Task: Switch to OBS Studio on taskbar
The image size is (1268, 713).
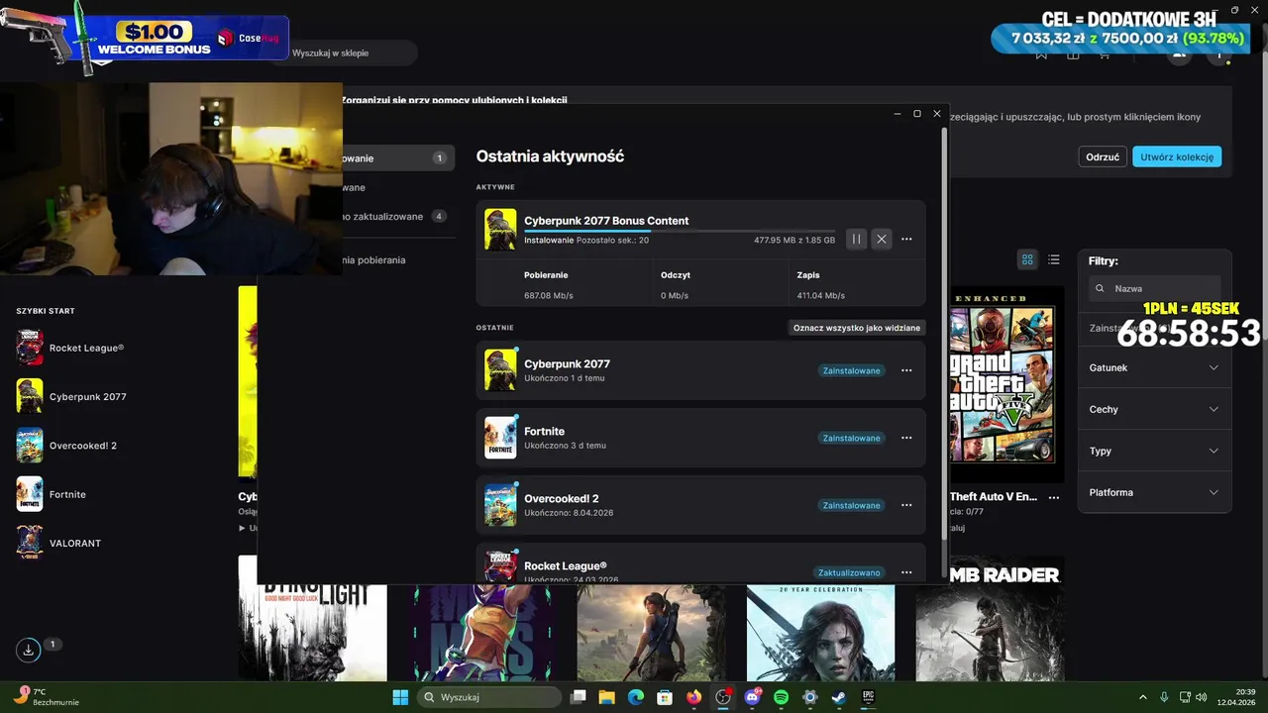Action: coord(723,697)
